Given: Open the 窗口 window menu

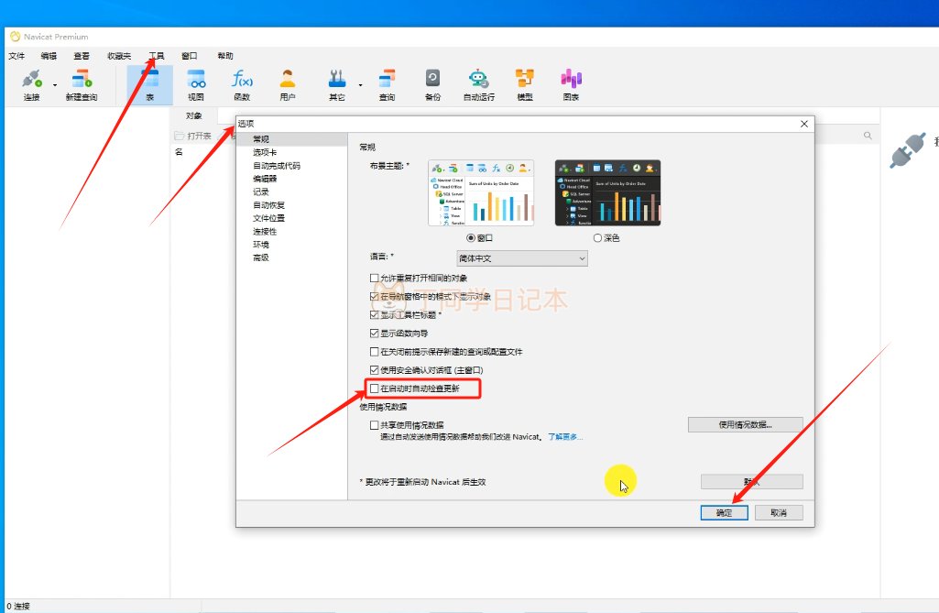Looking at the screenshot, I should click(x=190, y=56).
